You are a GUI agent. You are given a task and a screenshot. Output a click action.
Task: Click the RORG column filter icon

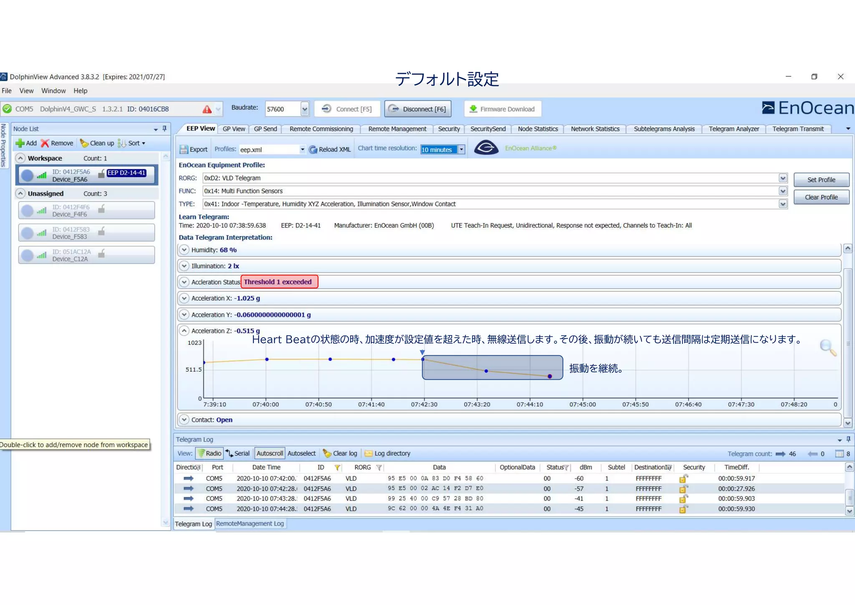(379, 468)
